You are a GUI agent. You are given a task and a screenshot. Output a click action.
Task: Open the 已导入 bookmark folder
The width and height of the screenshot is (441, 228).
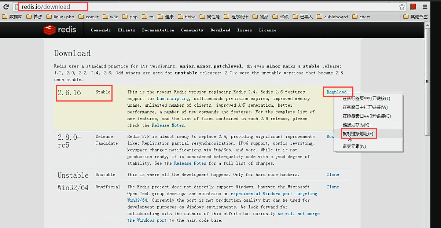click(x=302, y=16)
